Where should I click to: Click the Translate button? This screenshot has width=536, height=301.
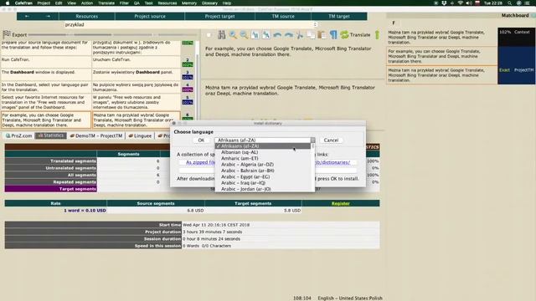(355, 34)
